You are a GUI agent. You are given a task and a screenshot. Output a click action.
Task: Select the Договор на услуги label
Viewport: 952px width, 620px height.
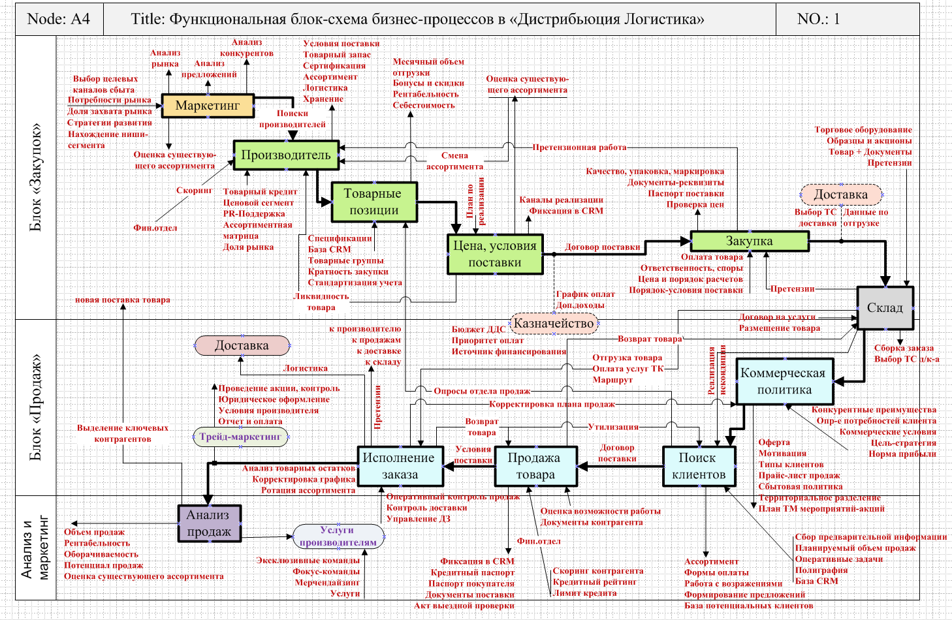[777, 317]
